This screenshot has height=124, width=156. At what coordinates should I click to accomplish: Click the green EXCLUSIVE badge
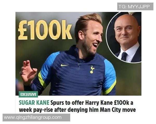[x=28, y=94]
